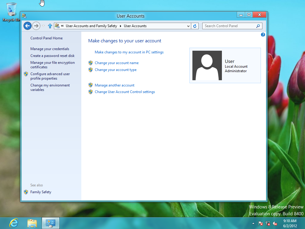Expand the recent pages chevron beside forward button

(43, 26)
